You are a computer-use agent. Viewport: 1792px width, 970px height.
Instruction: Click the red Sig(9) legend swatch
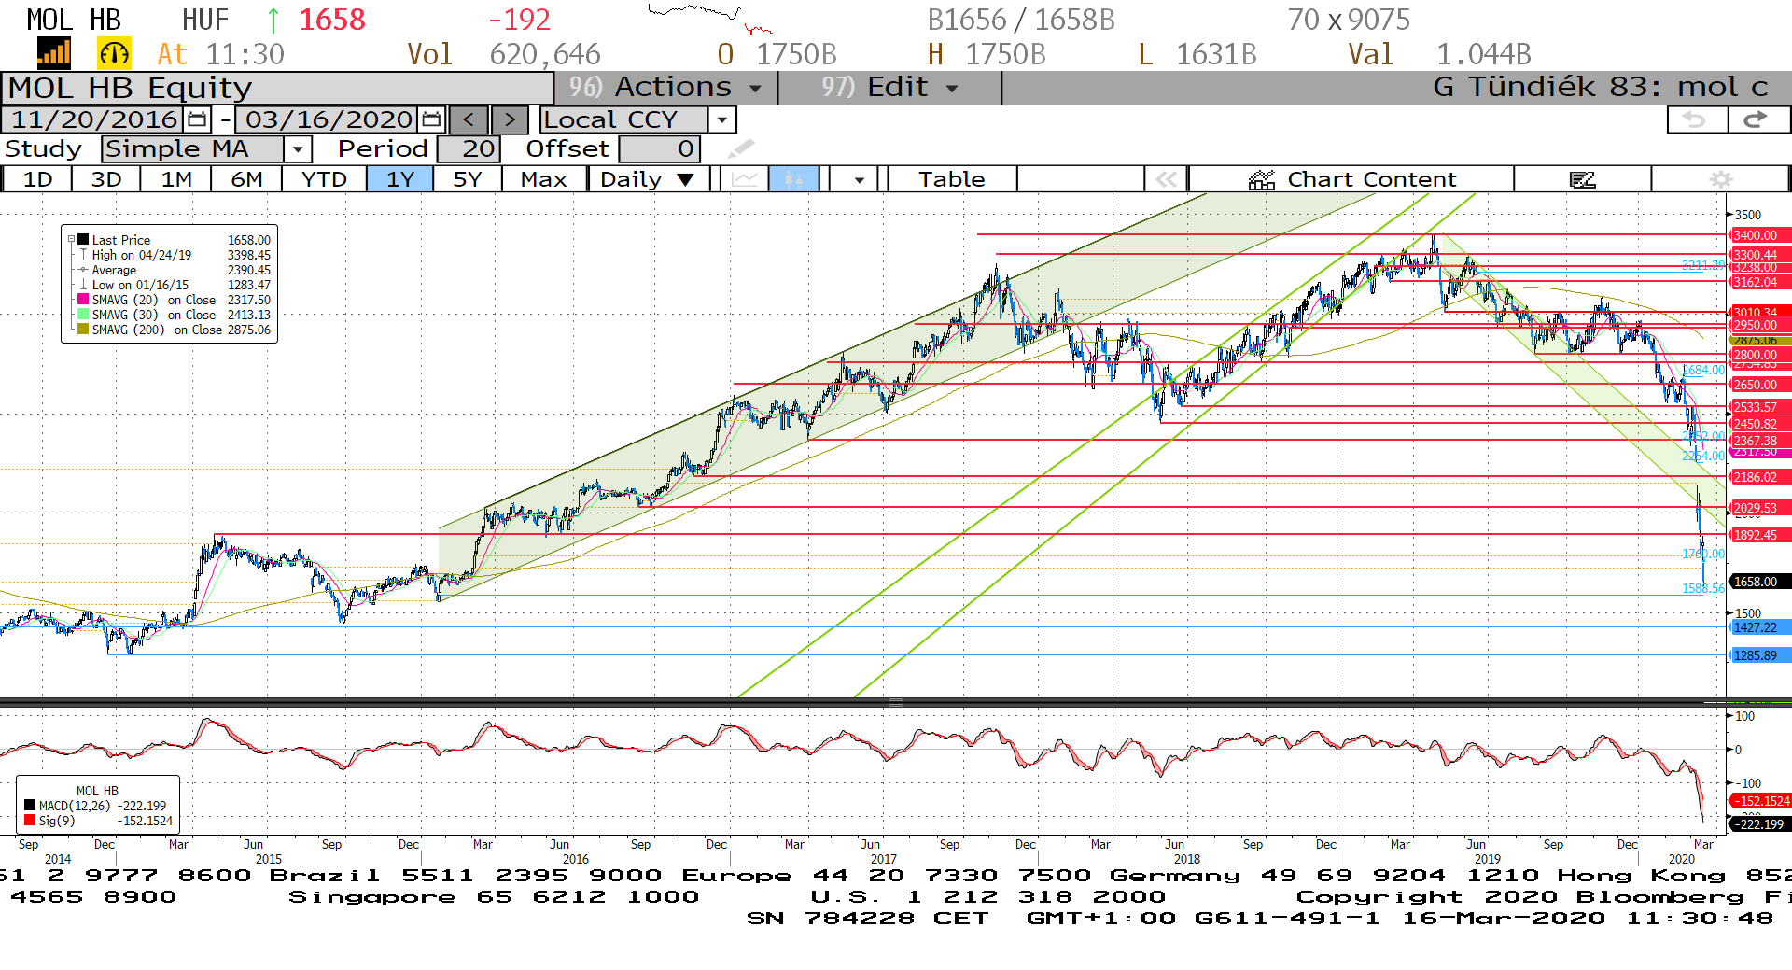click(30, 821)
